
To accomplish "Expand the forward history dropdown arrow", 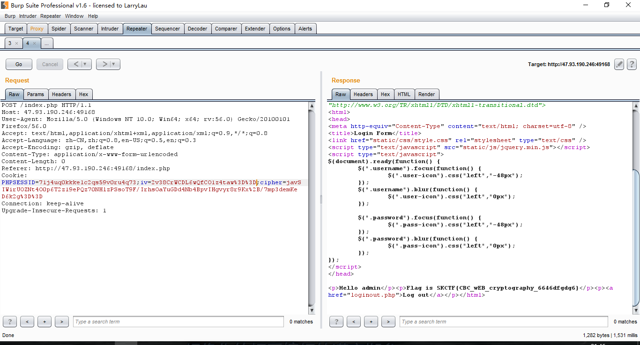I will (113, 64).
